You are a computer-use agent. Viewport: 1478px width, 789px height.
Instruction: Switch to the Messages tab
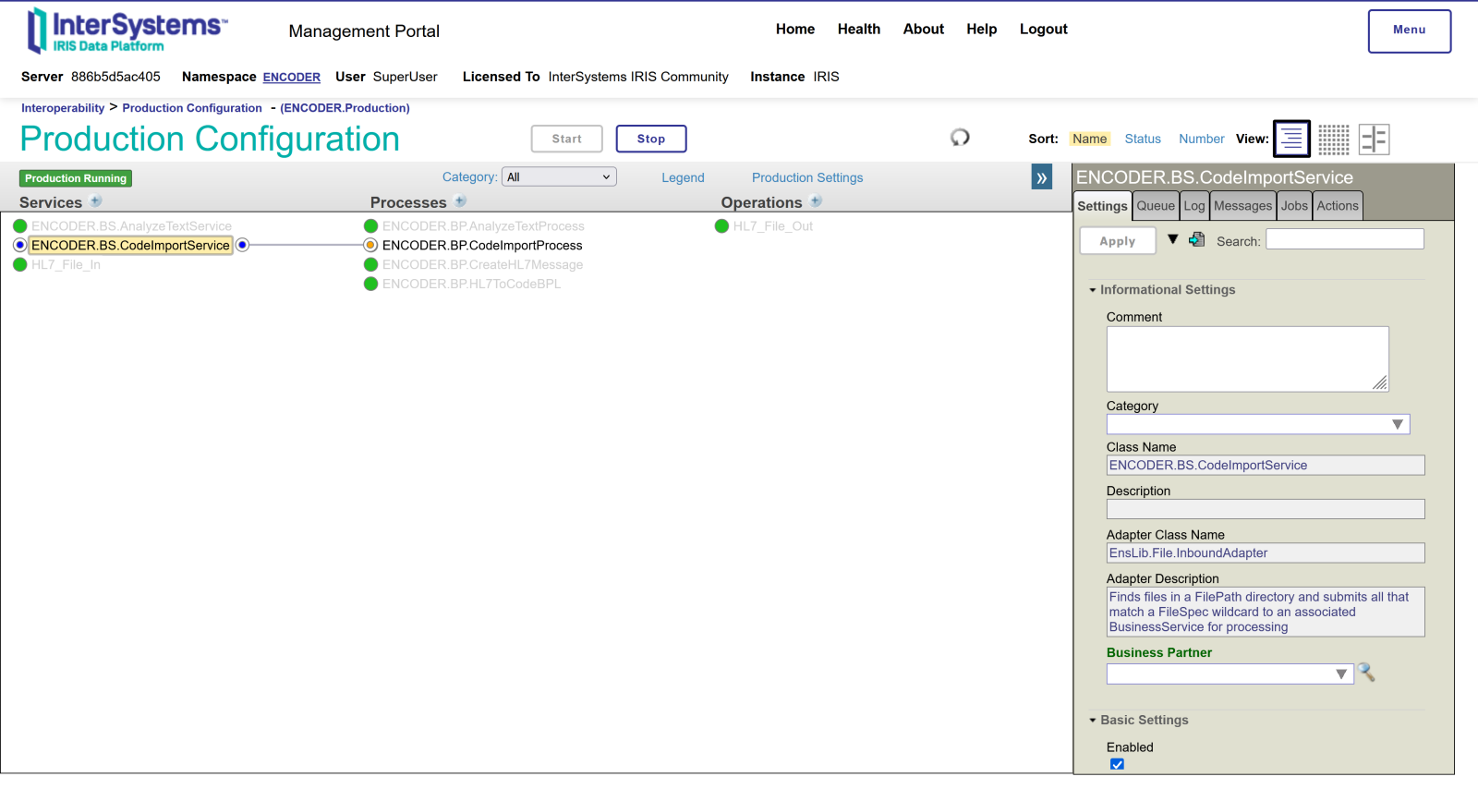1242,206
